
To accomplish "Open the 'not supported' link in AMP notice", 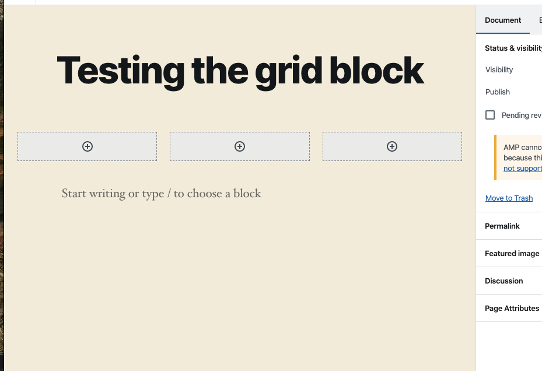I will (522, 168).
